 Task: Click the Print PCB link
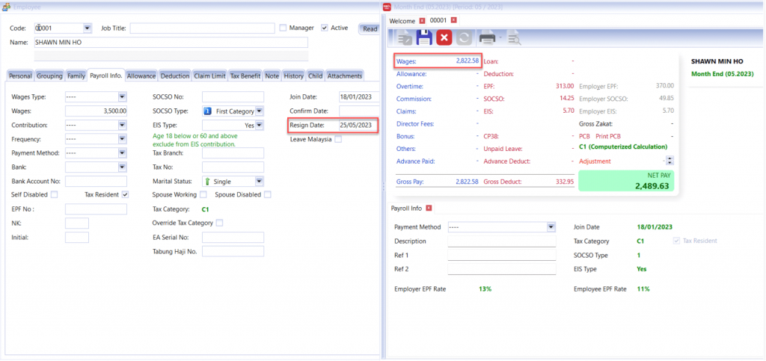point(608,136)
